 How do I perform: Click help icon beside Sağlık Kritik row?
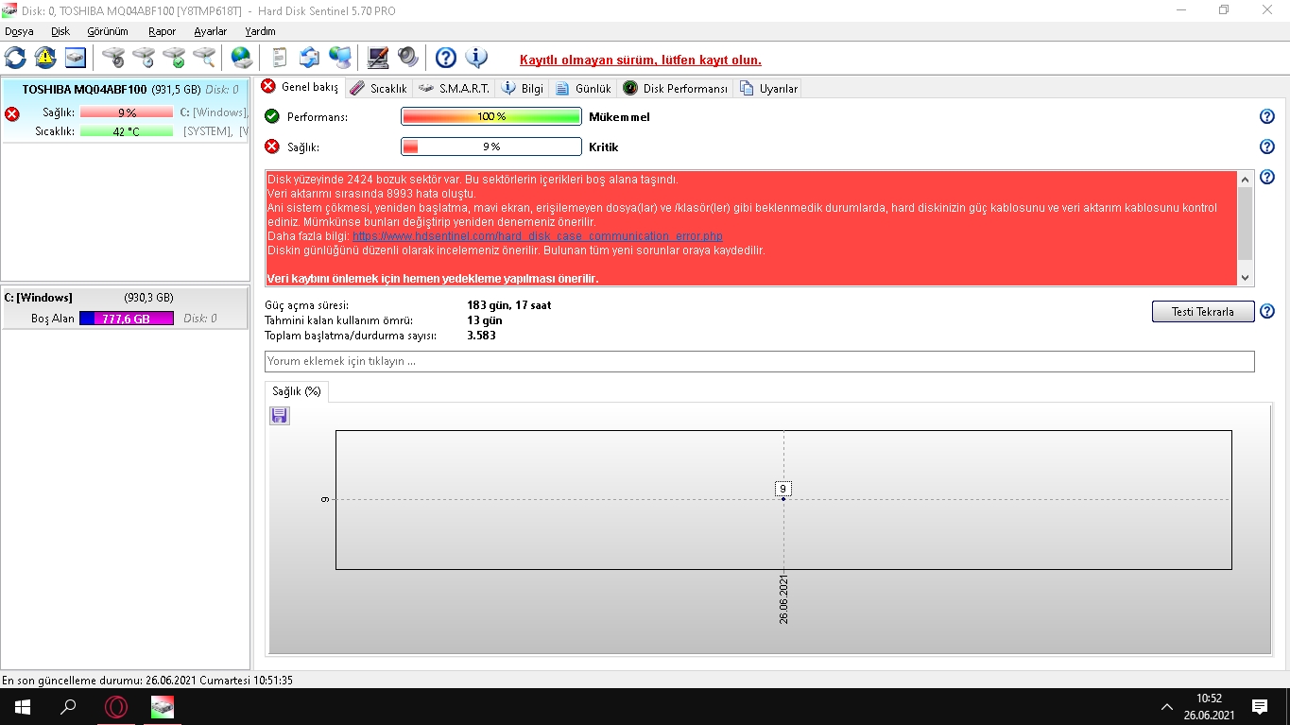click(1267, 147)
